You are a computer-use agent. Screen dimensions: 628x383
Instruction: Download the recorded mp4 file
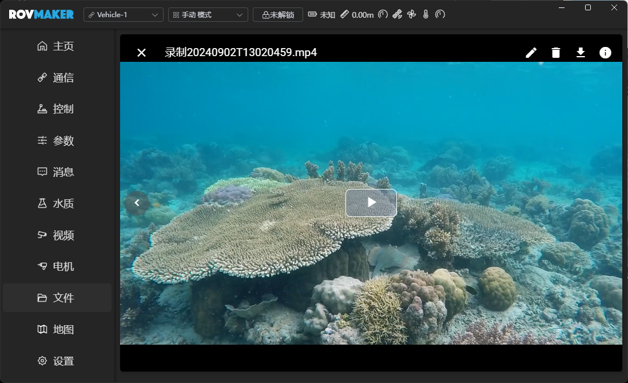(581, 53)
